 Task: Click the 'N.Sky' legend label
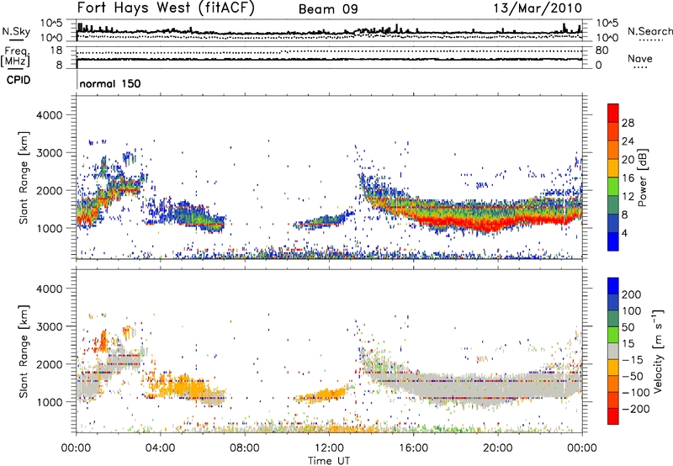pyautogui.click(x=16, y=32)
